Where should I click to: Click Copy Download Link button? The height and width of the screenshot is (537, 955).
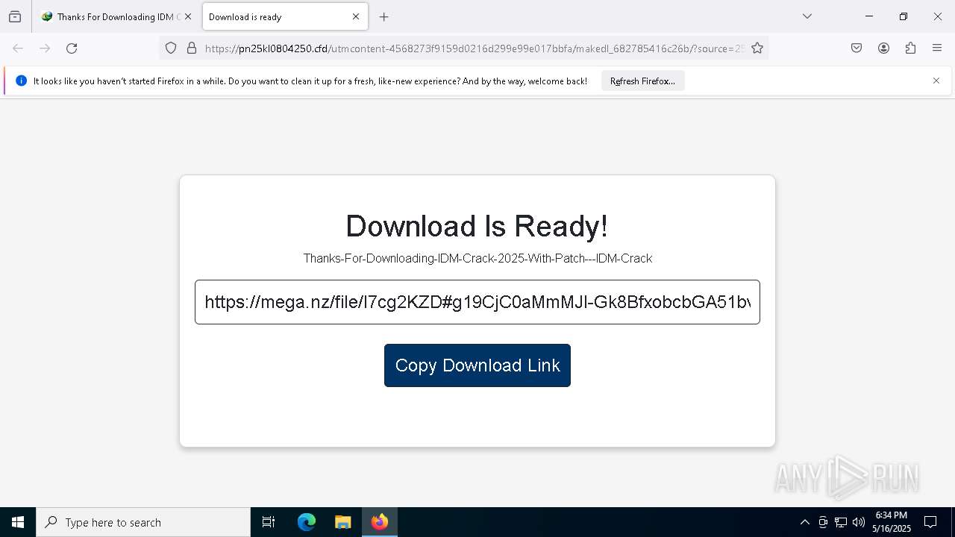pyautogui.click(x=477, y=365)
